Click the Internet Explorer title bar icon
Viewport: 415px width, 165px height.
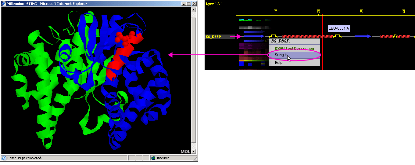click(4, 4)
